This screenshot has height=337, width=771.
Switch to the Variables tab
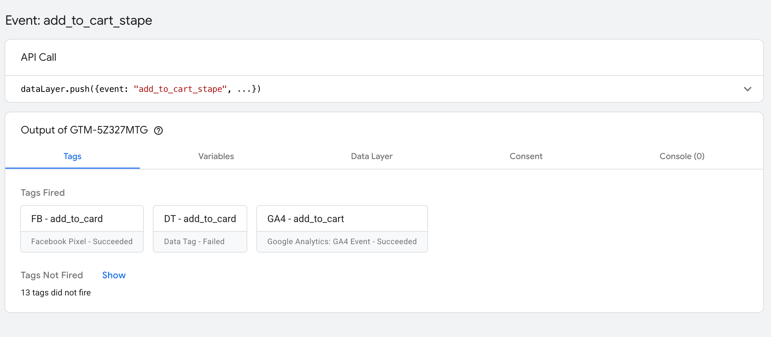[216, 156]
